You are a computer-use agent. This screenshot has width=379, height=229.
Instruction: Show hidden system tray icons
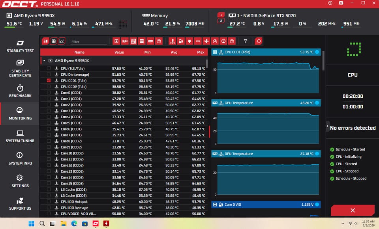pyautogui.click(x=343, y=223)
